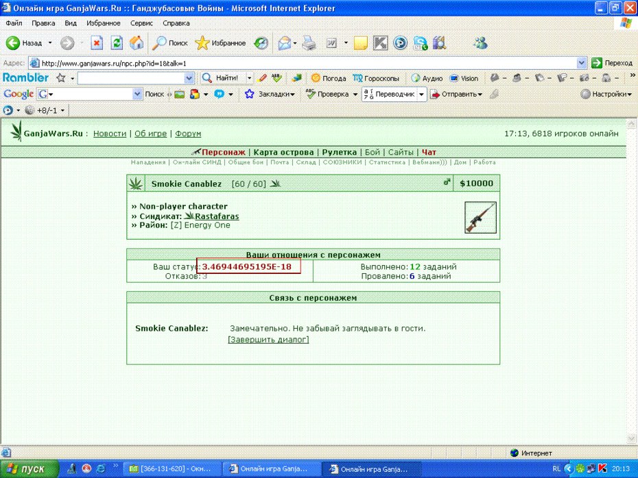Screen dimensions: 638x478
Task: Open the Почта submenu link
Action: [x=279, y=162]
